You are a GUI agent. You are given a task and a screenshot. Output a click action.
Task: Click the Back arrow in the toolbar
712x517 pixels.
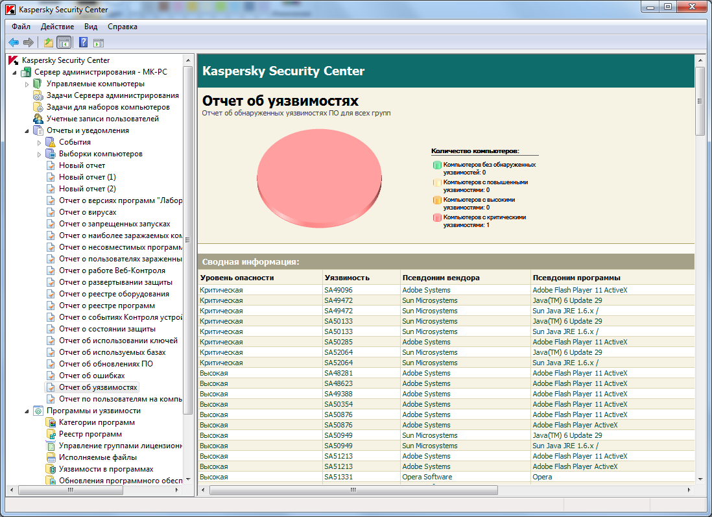(x=14, y=43)
